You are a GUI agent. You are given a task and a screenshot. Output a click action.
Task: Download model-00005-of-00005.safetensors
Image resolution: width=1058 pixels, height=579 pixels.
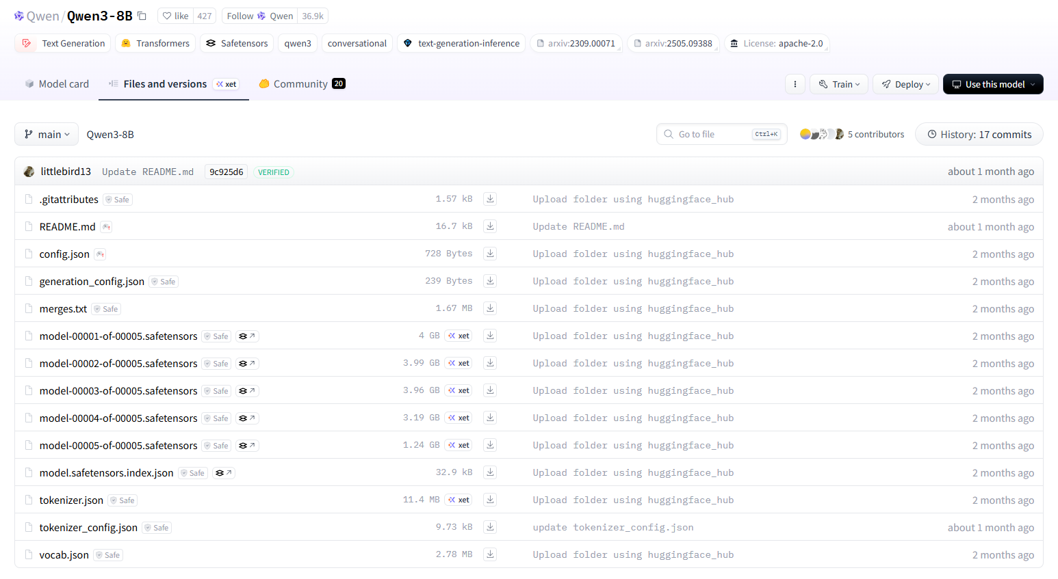click(x=490, y=445)
